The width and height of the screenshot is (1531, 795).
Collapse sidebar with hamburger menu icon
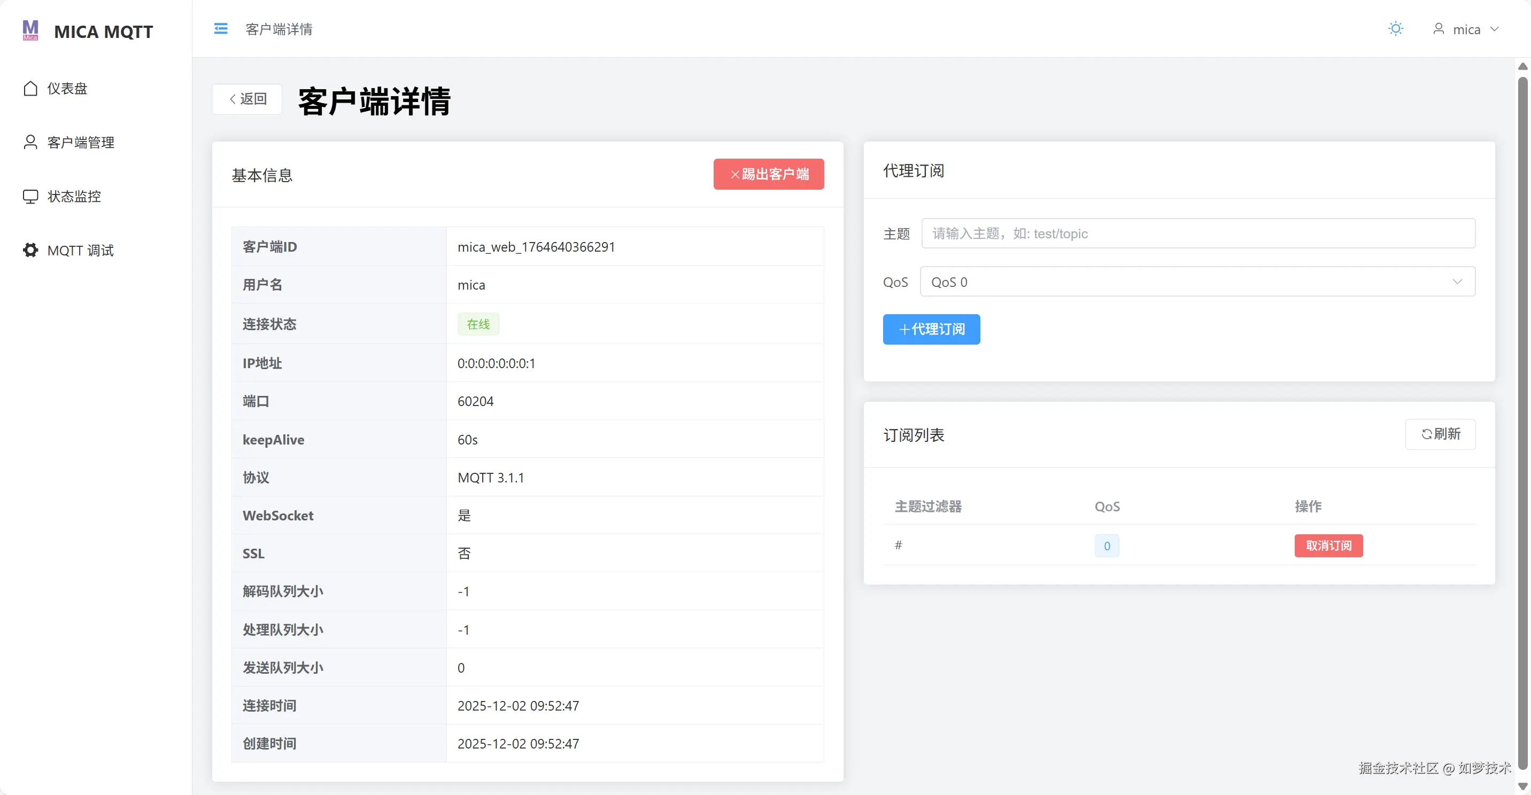tap(220, 28)
